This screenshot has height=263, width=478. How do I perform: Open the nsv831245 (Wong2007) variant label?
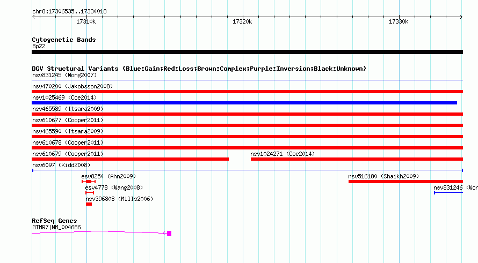pos(64,75)
